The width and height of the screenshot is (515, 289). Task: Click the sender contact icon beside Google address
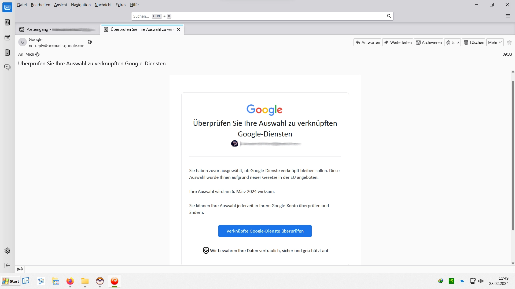pyautogui.click(x=90, y=42)
